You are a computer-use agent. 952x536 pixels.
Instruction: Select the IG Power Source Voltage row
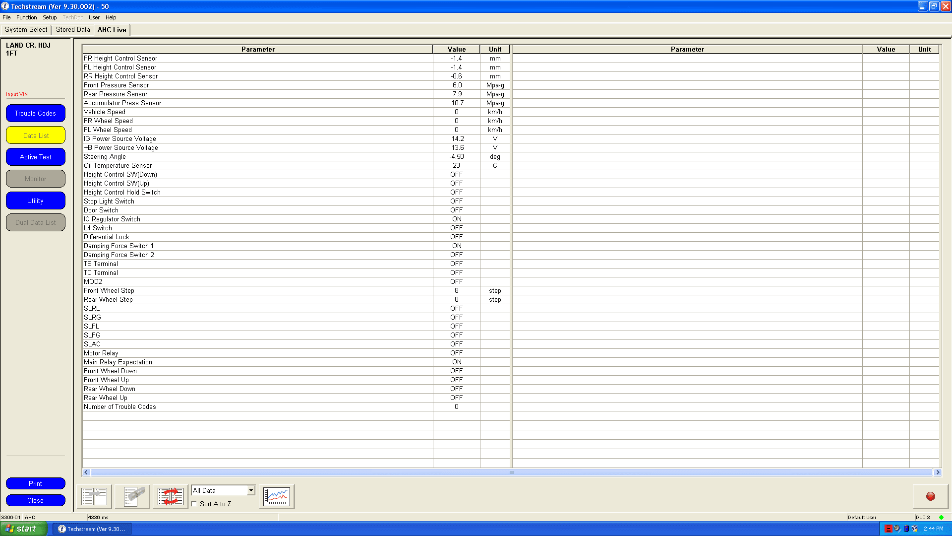(296, 139)
